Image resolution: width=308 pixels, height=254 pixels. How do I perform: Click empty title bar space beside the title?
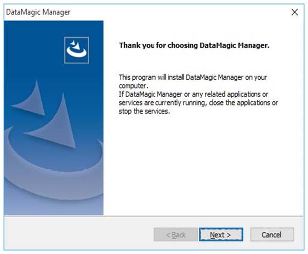pyautogui.click(x=180, y=12)
